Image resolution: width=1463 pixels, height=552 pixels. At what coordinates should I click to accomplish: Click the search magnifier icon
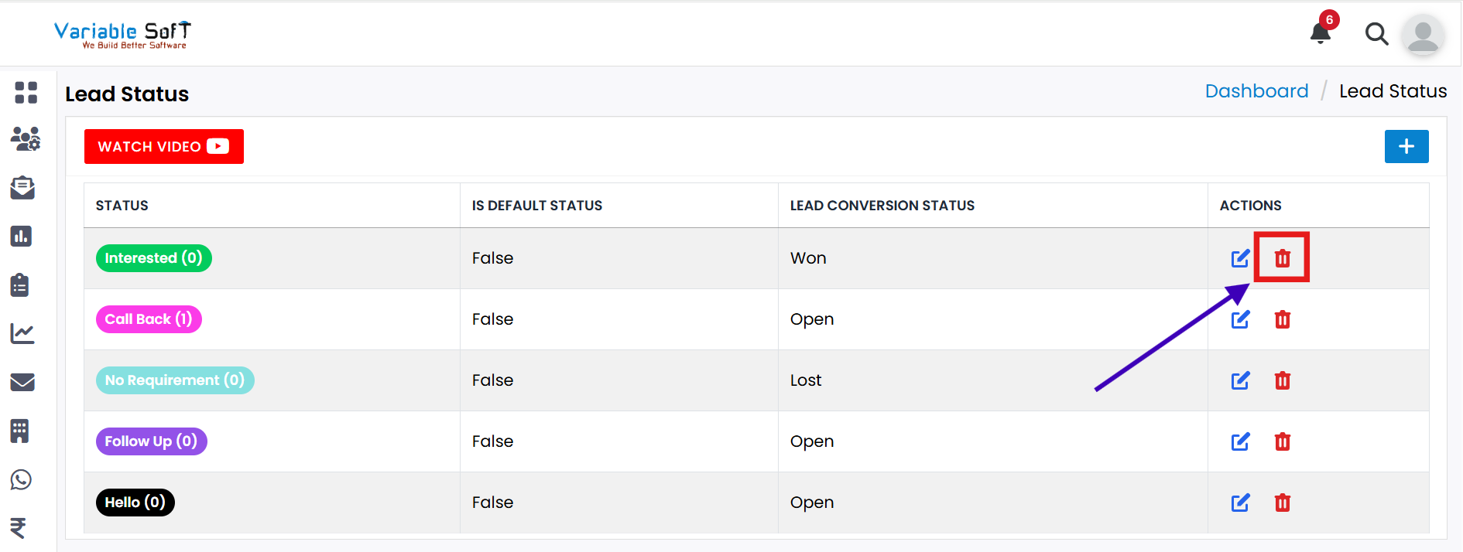1376,34
